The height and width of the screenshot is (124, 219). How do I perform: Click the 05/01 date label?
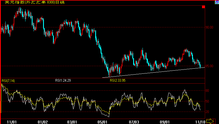102,122
